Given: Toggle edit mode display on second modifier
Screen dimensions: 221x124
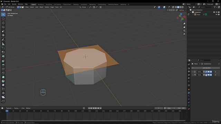Looking at the screenshot, I should coord(206,75).
